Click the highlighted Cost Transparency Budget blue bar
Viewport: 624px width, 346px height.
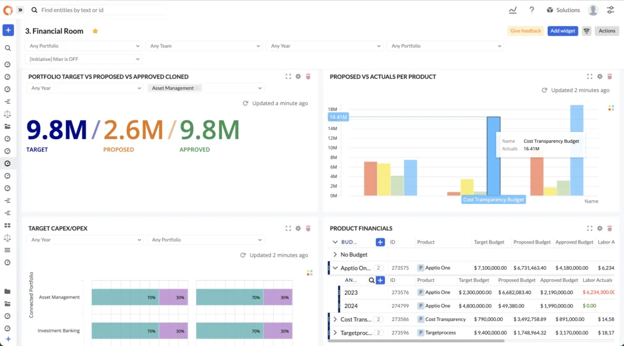click(x=493, y=156)
